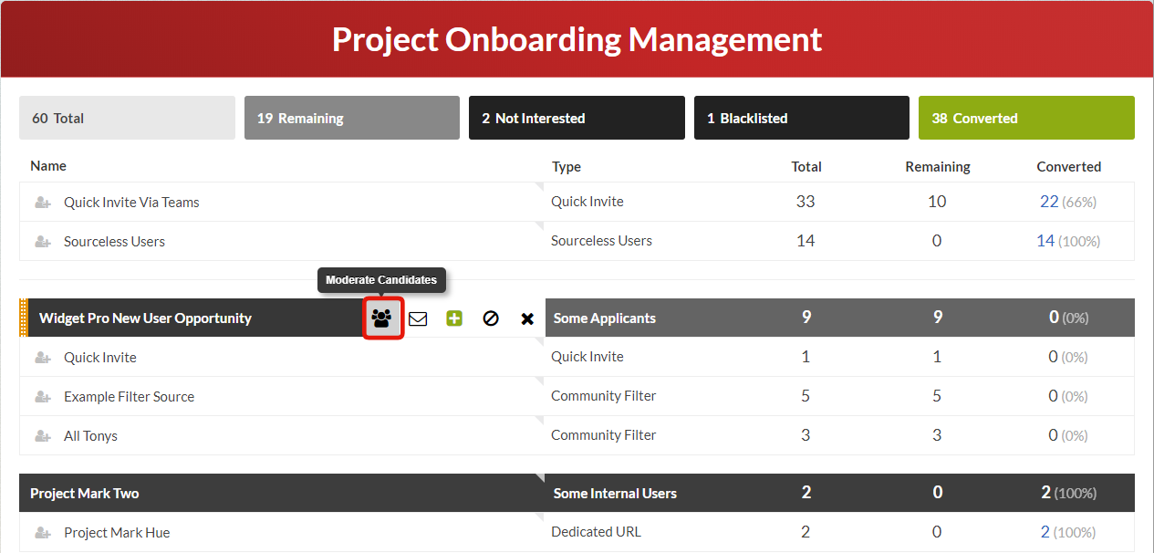This screenshot has width=1154, height=553.
Task: Select the 60 Total filter tile
Action: point(127,118)
